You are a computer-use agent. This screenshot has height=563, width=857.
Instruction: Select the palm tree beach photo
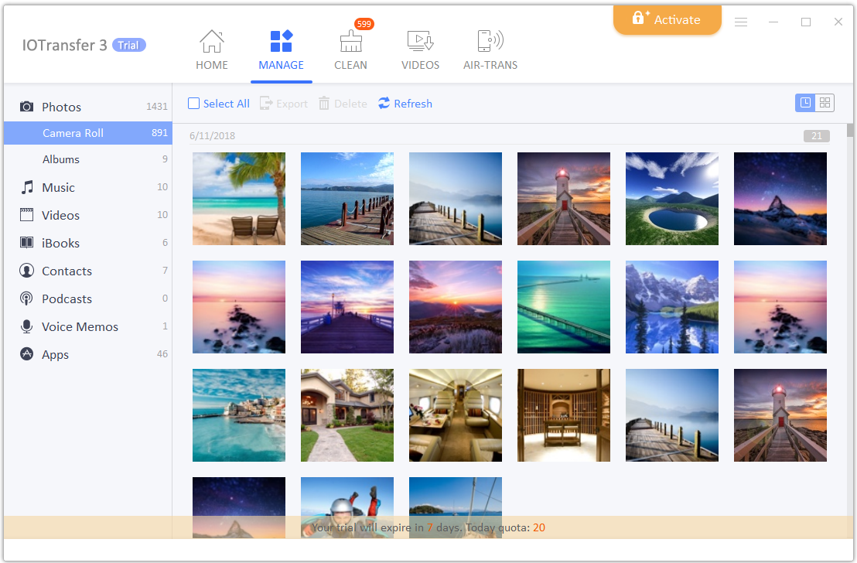pyautogui.click(x=239, y=199)
